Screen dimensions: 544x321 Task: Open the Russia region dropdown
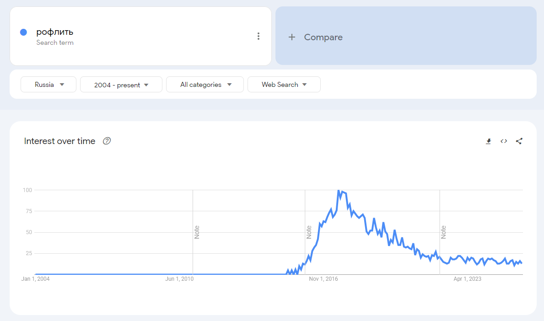[48, 85]
